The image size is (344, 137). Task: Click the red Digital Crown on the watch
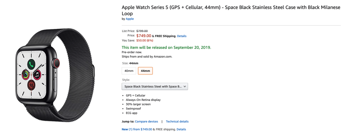56,63
